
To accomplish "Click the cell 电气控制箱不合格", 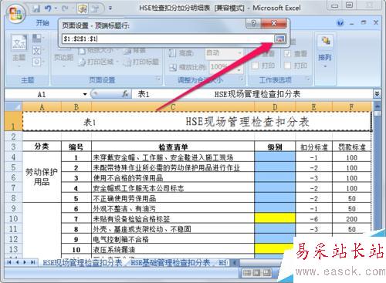I will 173,239.
